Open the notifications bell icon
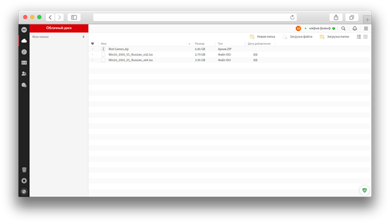This screenshot has width=390, height=223. 355,28
